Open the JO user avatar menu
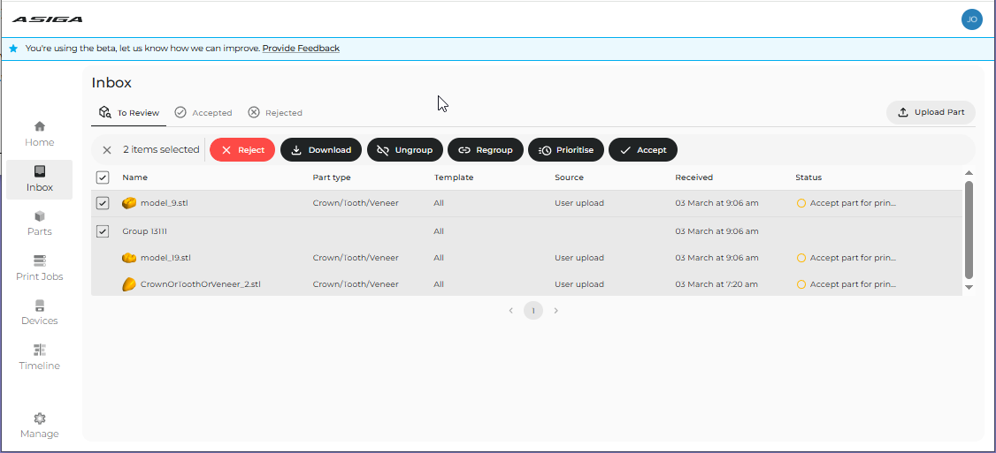 tap(972, 19)
